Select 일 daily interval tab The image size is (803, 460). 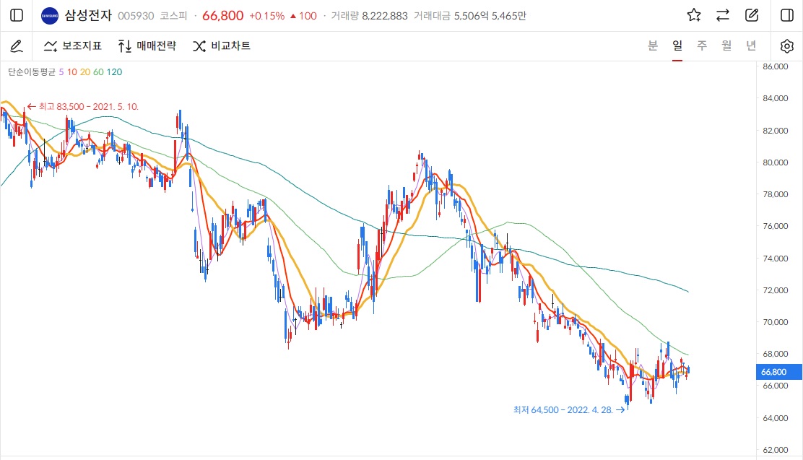point(677,45)
